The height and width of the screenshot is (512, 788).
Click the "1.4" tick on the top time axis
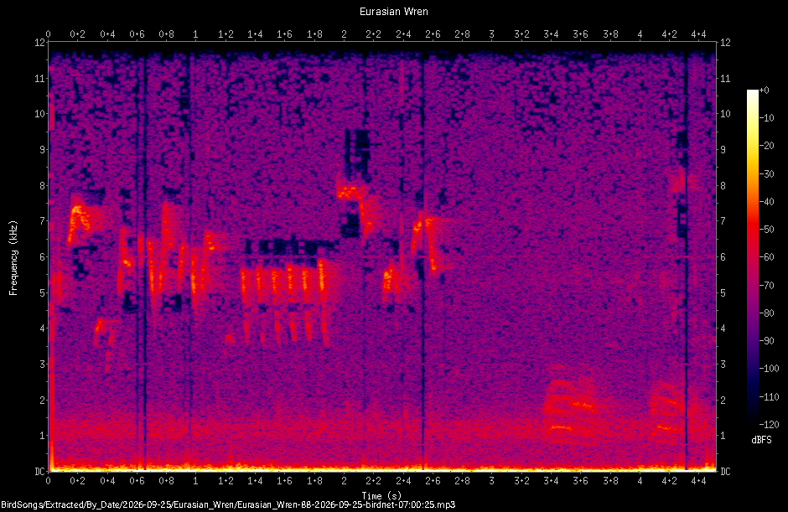[x=256, y=34]
